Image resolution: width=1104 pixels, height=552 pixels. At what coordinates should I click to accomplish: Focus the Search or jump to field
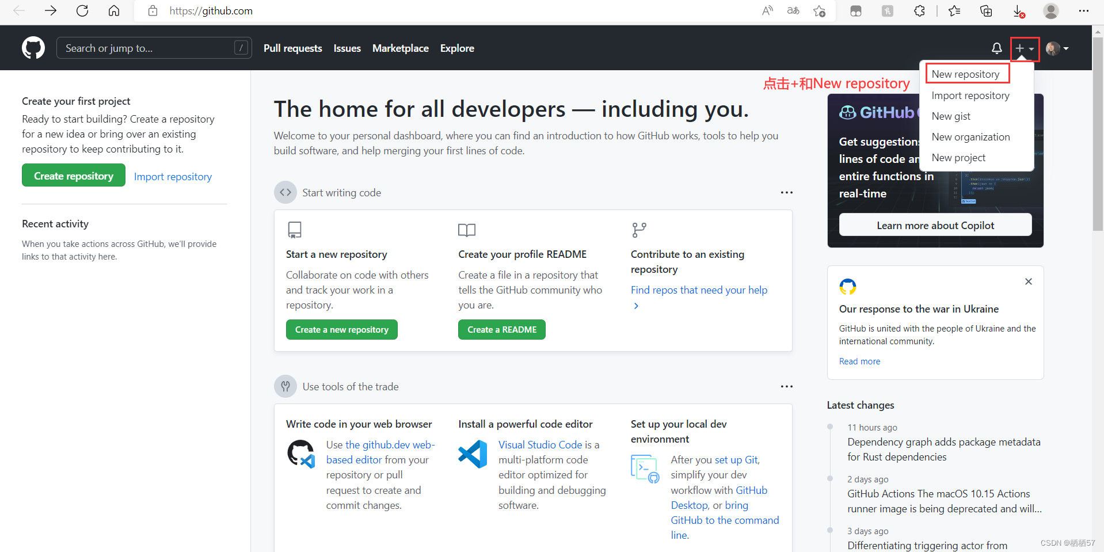[x=154, y=48]
